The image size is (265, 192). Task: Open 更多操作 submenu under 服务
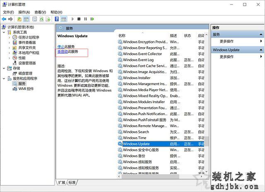237,41
